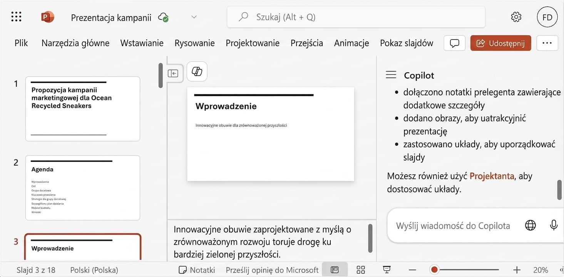
Task: Click Polski (Polska) language status
Action: pyautogui.click(x=94, y=270)
